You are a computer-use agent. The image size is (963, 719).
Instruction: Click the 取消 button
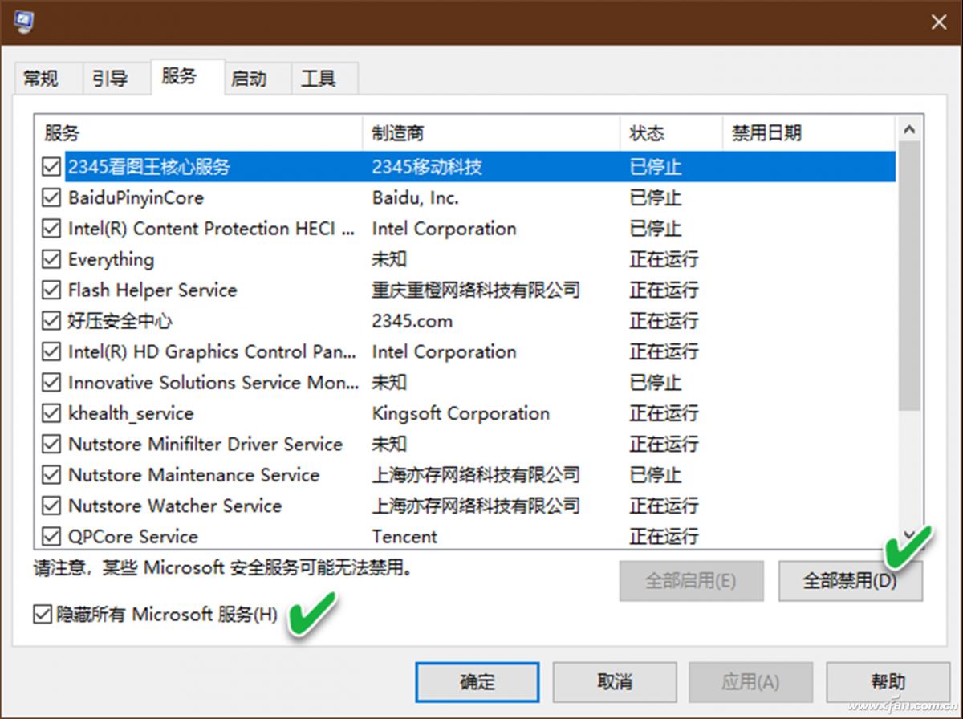pos(614,681)
